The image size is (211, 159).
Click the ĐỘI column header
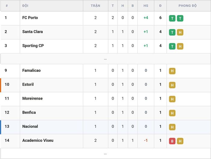[25, 6]
